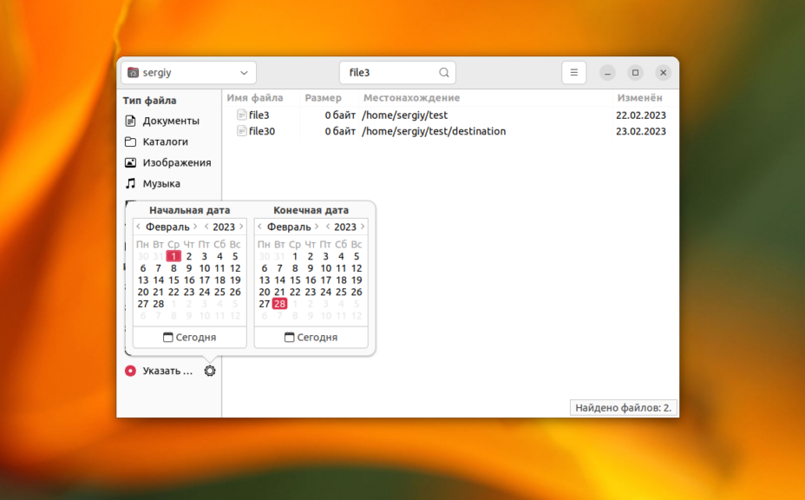Image resolution: width=805 pixels, height=500 pixels.
Task: Go to previous month in Начальная дата calendar
Action: [139, 227]
